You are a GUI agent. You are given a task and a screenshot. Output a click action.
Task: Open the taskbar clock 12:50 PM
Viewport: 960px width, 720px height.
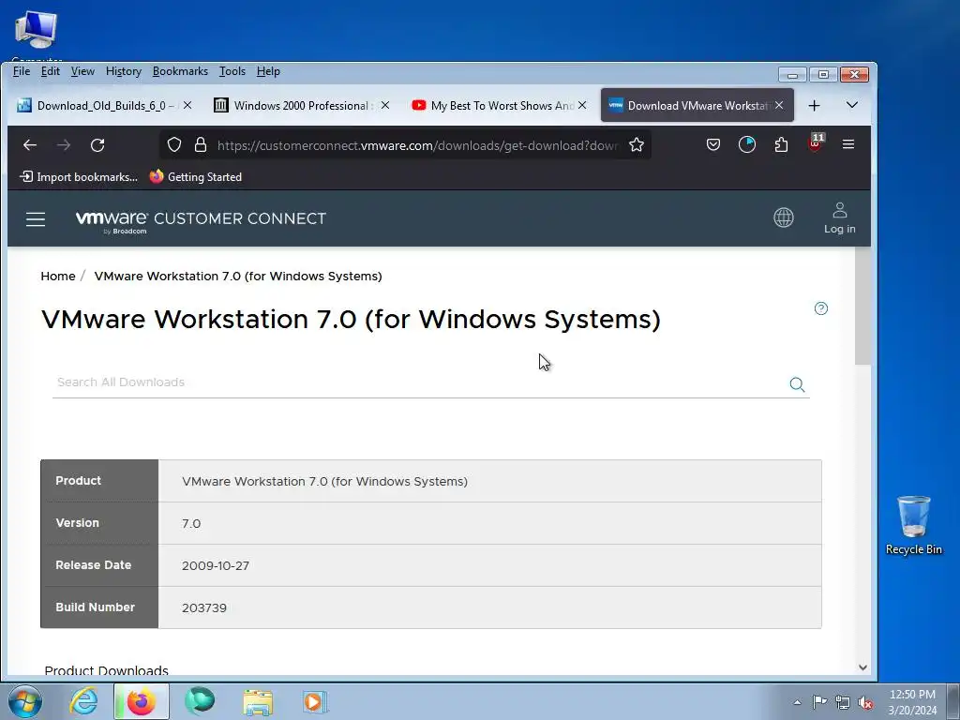click(912, 702)
